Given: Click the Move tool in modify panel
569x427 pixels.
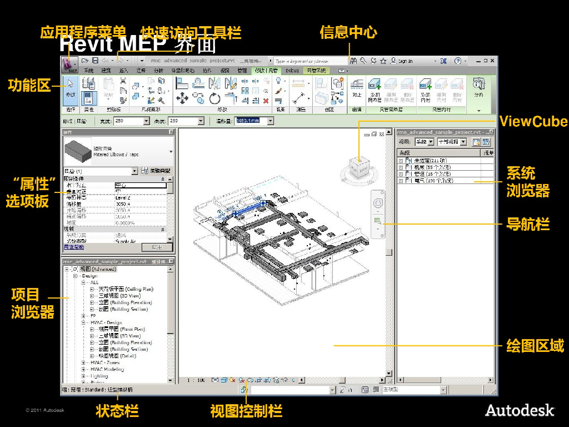Looking at the screenshot, I should point(182,98).
